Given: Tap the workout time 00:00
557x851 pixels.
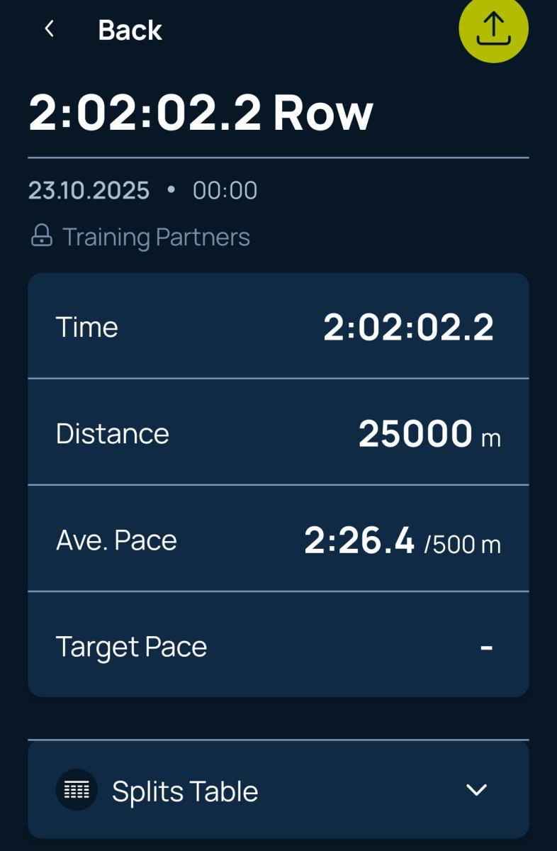Looking at the screenshot, I should click(x=225, y=190).
